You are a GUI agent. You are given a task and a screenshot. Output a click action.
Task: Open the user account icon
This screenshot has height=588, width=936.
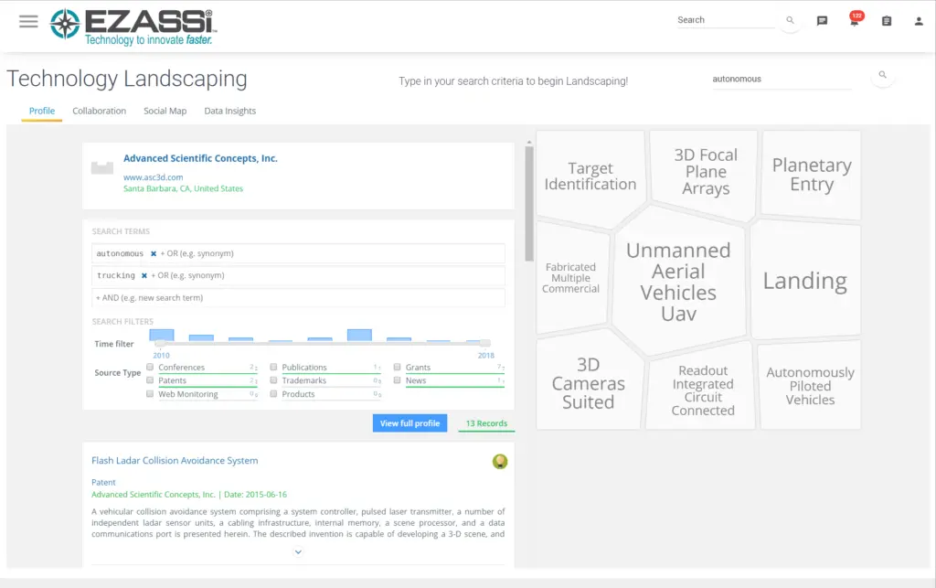pyautogui.click(x=919, y=22)
